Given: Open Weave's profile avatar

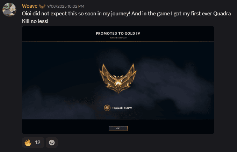Looking at the screenshot, I should [9, 10].
